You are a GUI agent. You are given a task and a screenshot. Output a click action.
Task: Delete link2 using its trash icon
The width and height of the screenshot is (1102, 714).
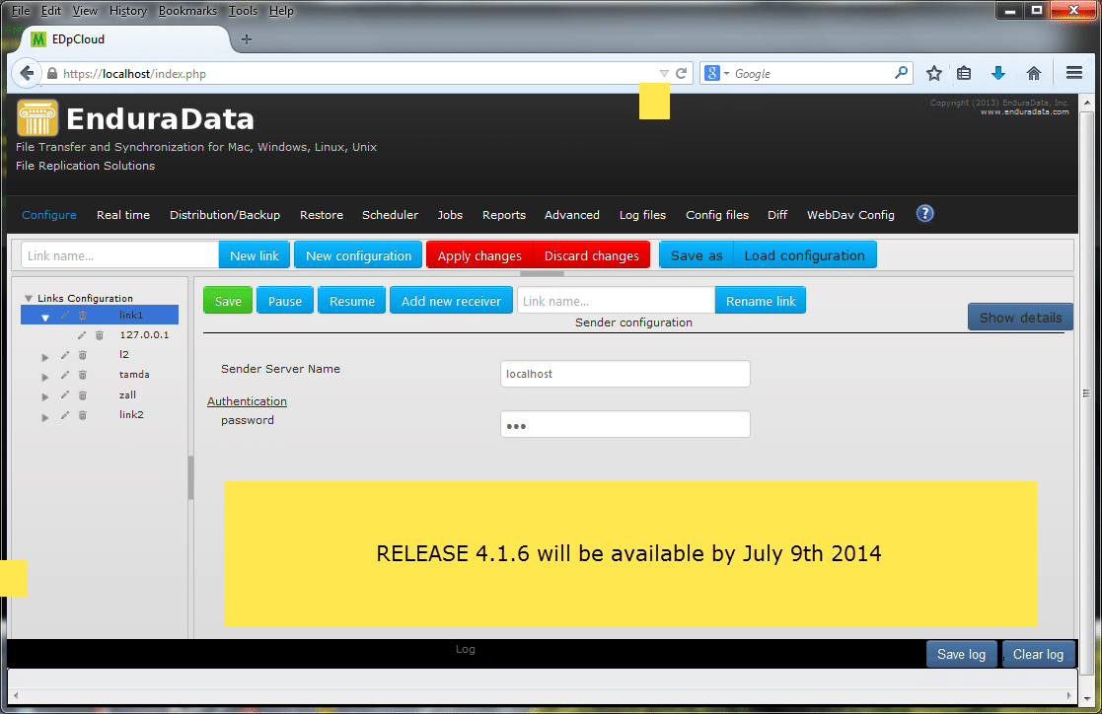click(82, 414)
